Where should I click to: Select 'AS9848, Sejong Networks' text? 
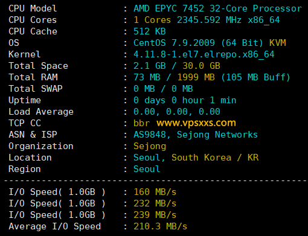pos(196,135)
